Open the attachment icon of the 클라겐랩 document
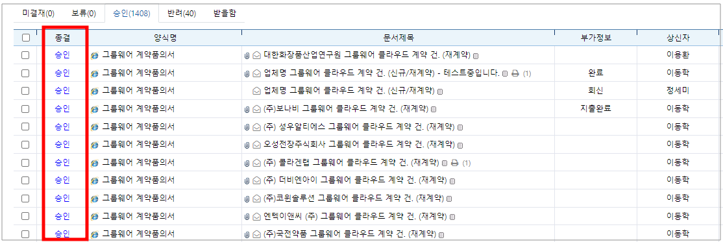The image size is (723, 242). pyautogui.click(x=247, y=163)
